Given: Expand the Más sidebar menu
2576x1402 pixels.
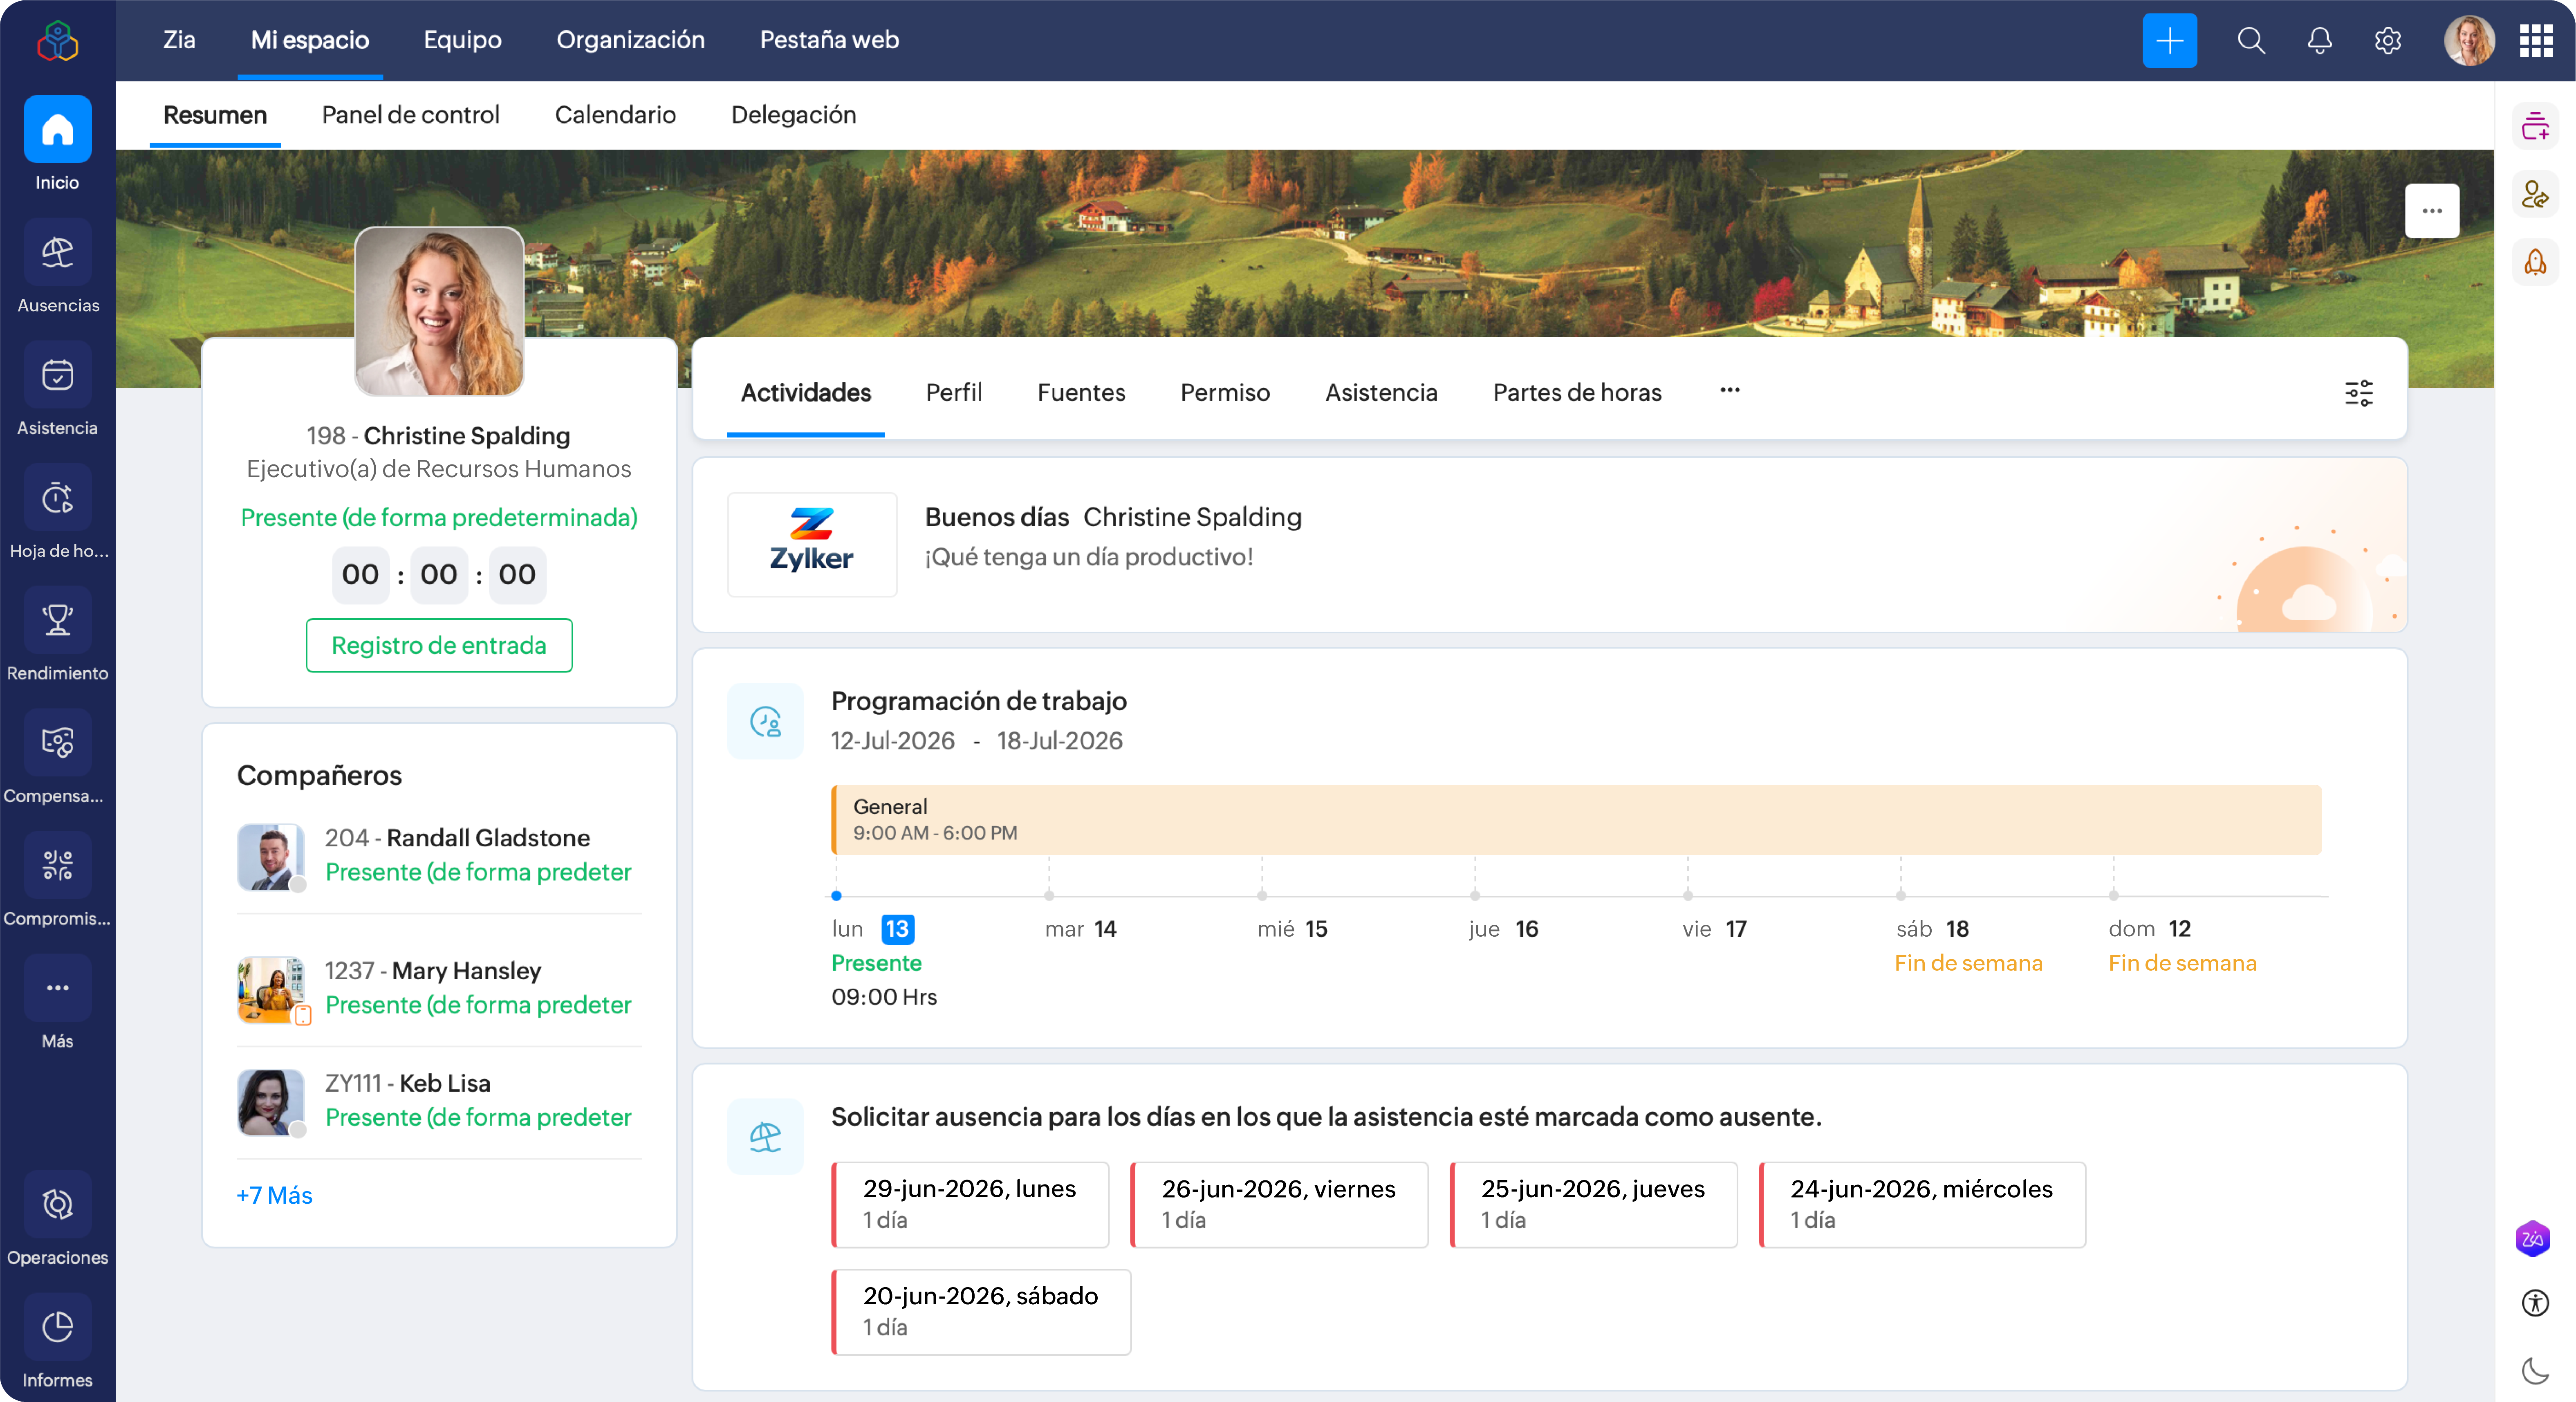Looking at the screenshot, I should point(57,988).
